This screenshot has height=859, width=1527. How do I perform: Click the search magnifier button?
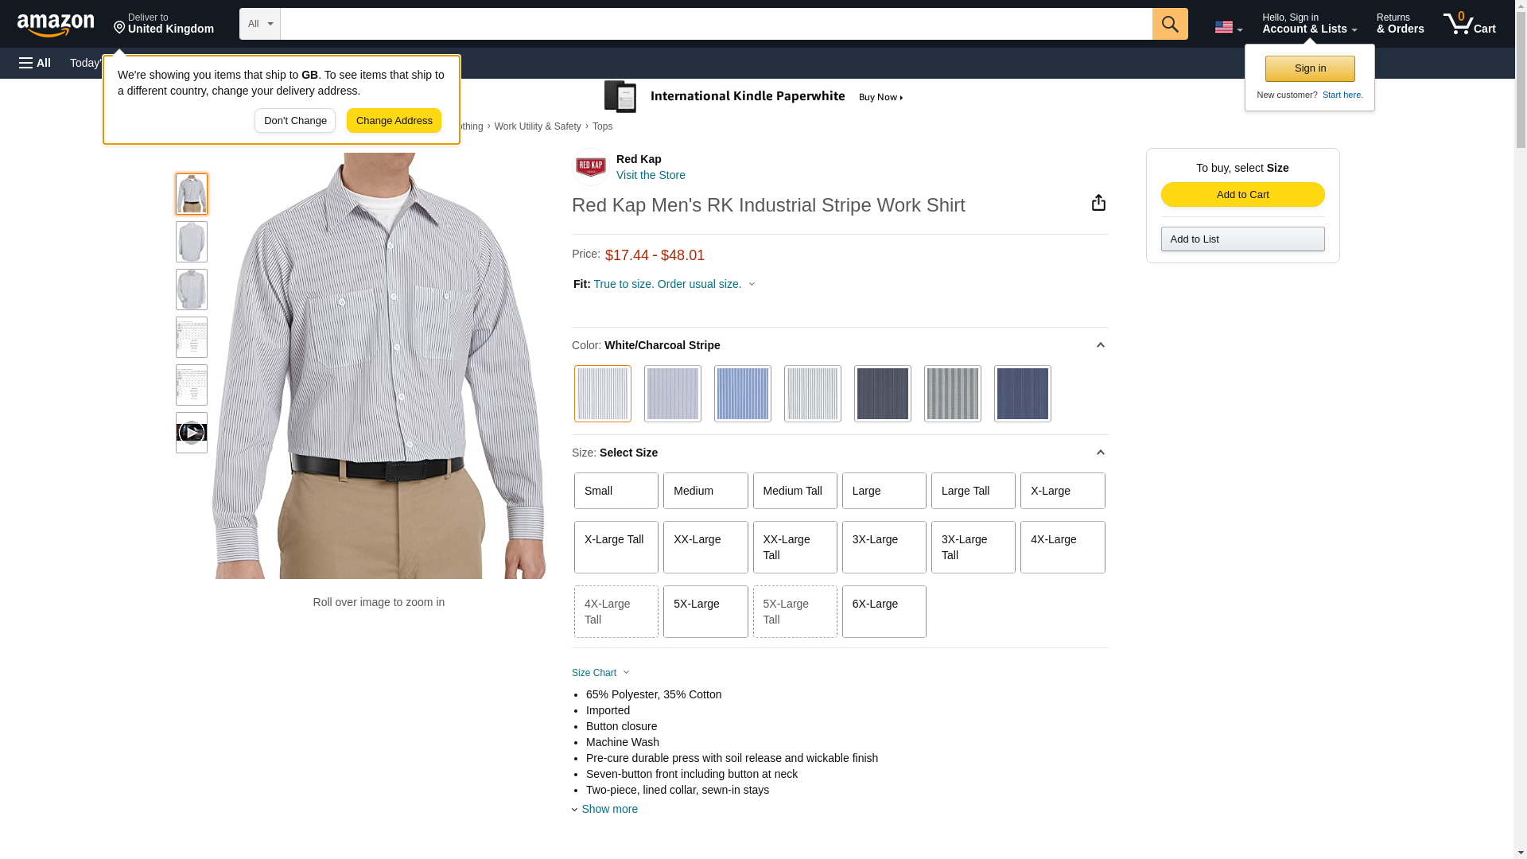tap(1169, 24)
